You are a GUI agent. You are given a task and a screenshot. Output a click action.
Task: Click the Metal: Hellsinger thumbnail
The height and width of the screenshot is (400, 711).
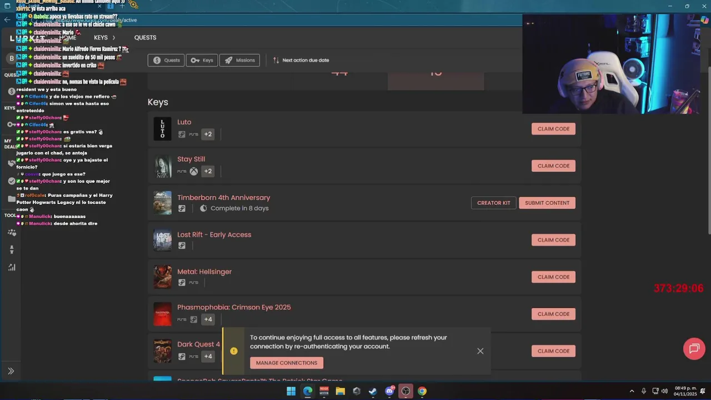pyautogui.click(x=163, y=277)
